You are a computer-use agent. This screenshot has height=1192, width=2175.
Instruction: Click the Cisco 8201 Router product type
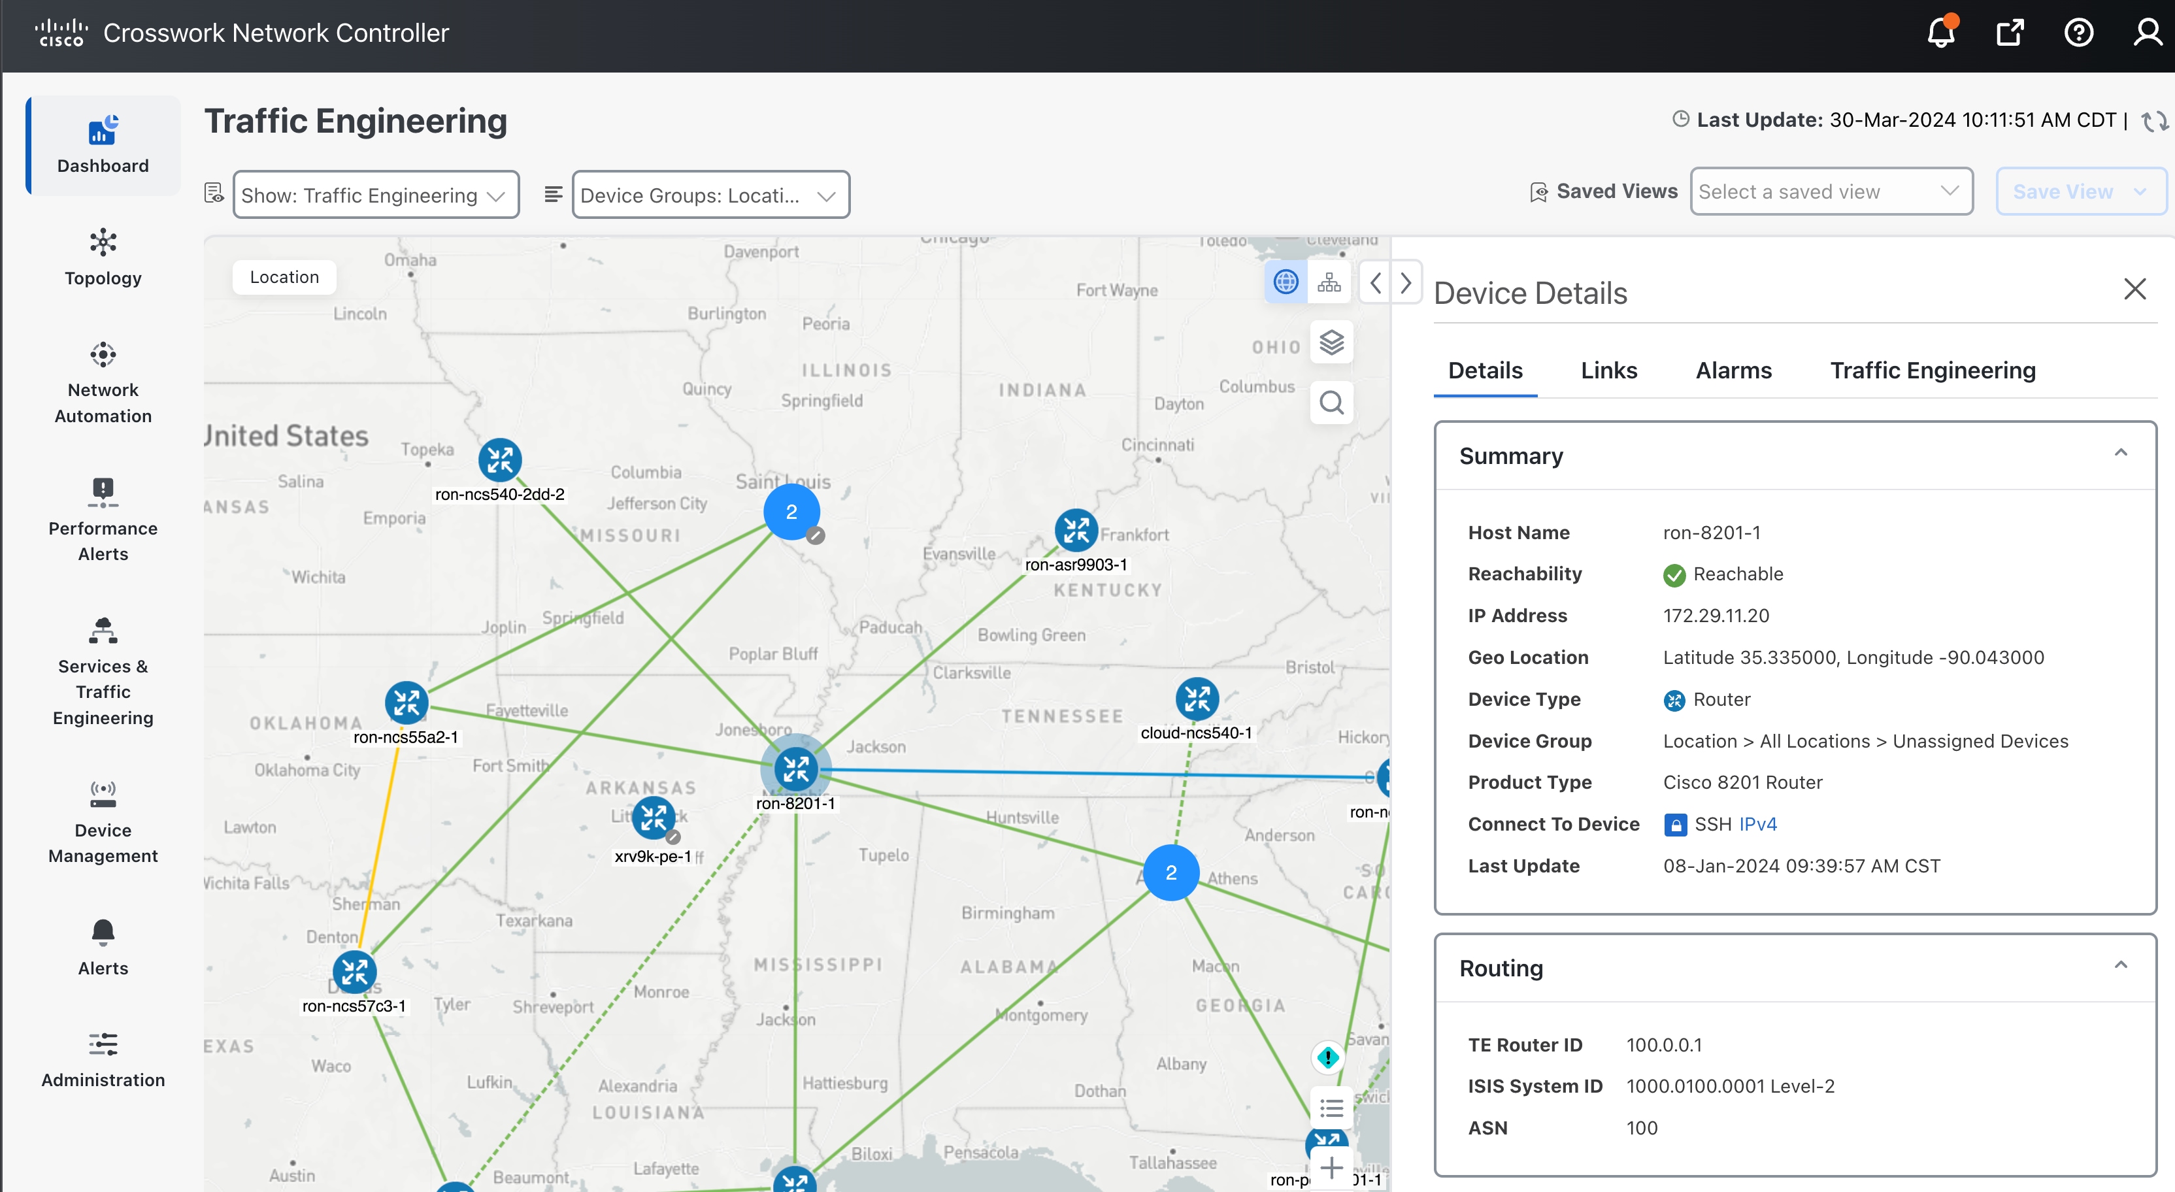tap(1743, 782)
